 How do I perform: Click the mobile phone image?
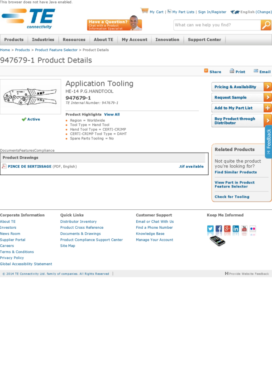coord(217,241)
